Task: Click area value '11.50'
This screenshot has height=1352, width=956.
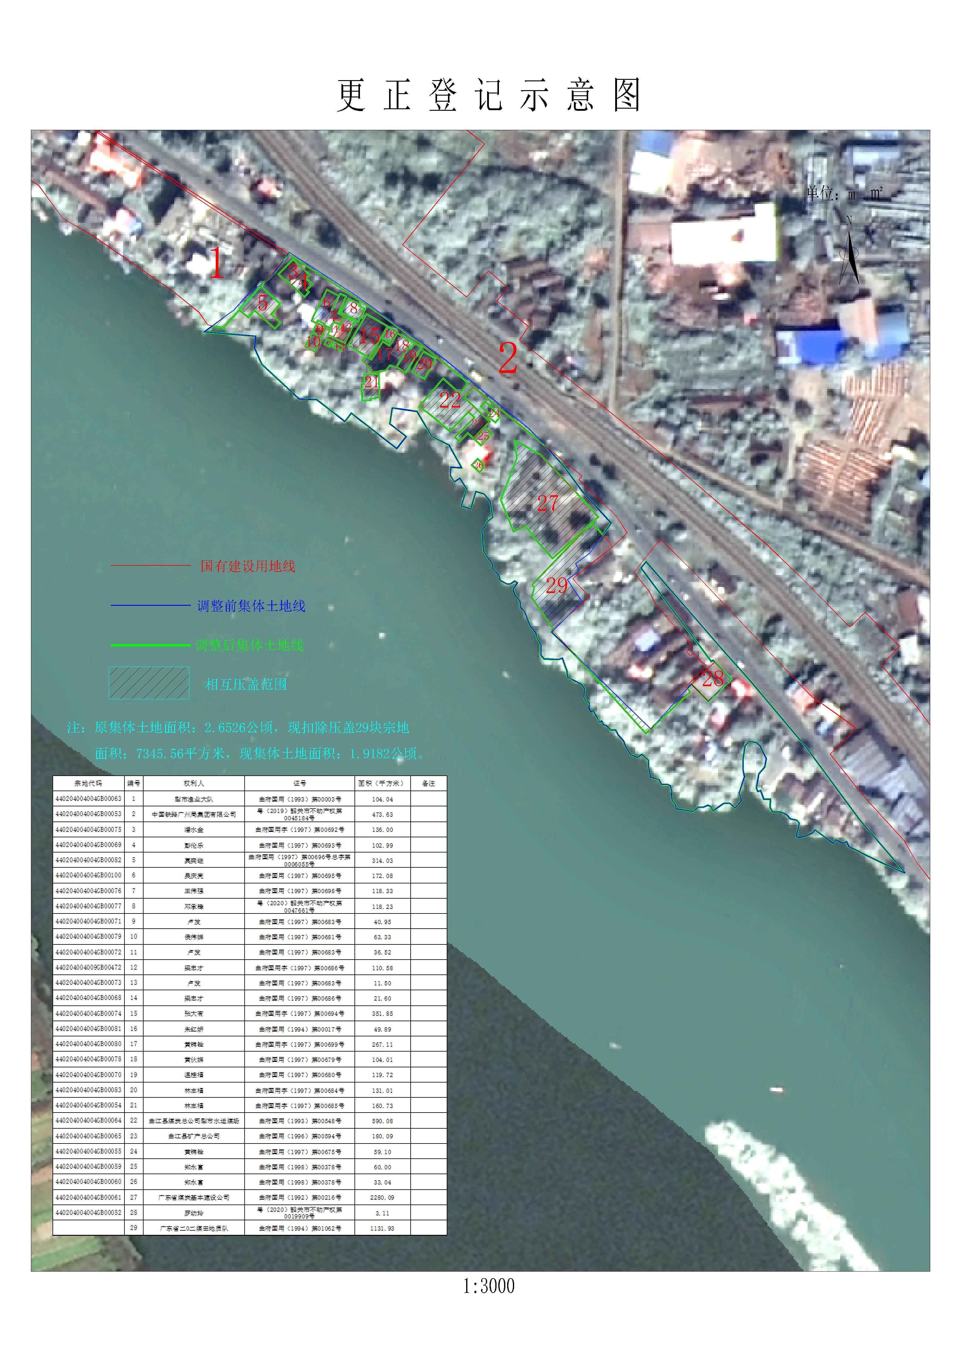Action: tap(382, 983)
